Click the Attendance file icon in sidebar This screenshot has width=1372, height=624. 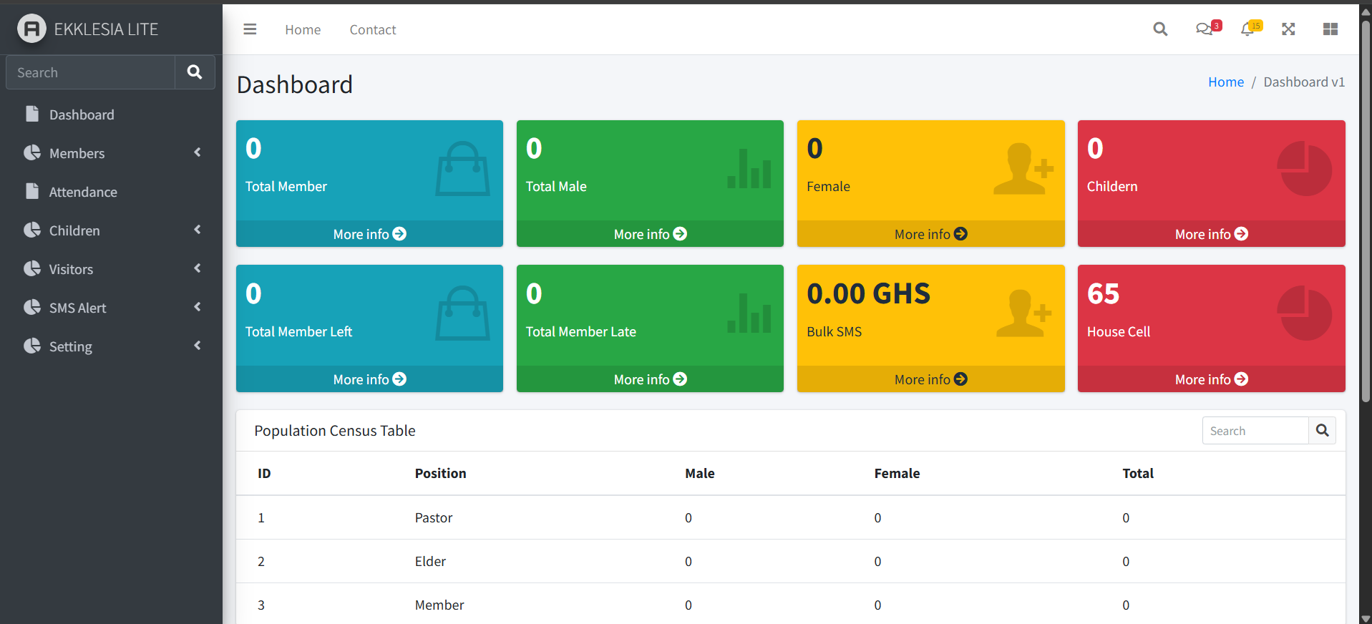[31, 191]
